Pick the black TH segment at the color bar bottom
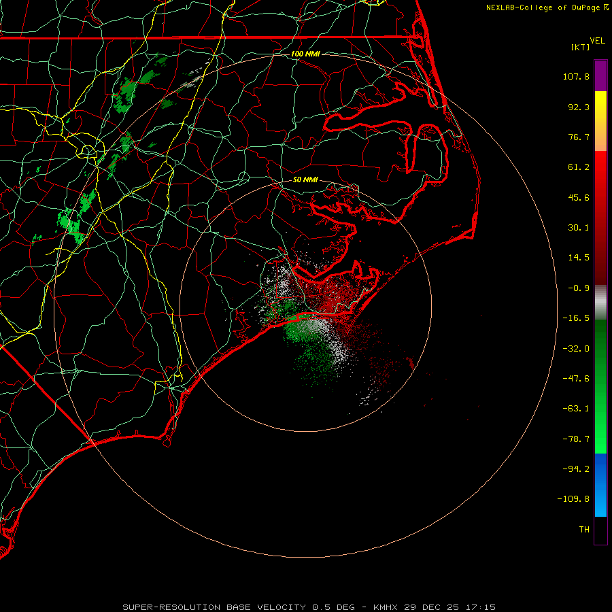612x612 pixels. (600, 530)
